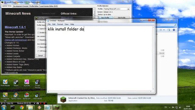195x110 pixels.
Task: Pause the Bandicam recording
Action: [x=41, y=103]
